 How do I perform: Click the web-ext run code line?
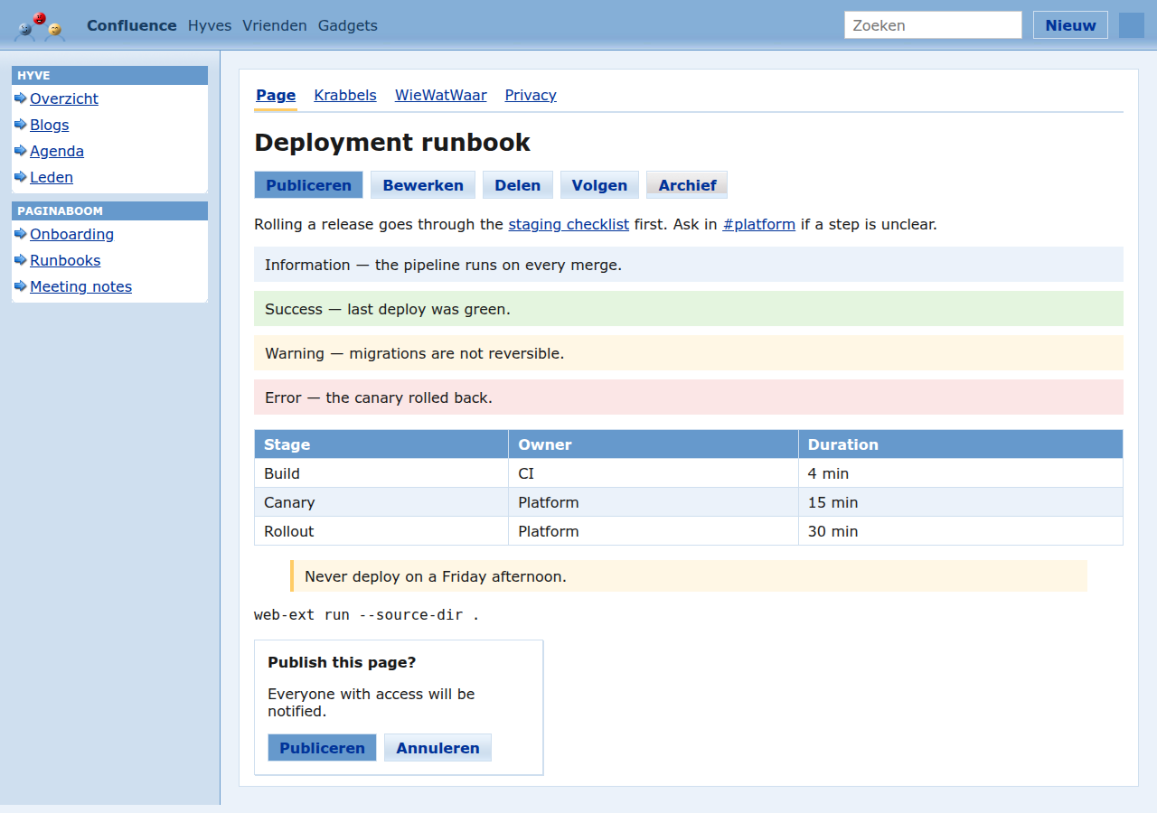pyautogui.click(x=367, y=615)
